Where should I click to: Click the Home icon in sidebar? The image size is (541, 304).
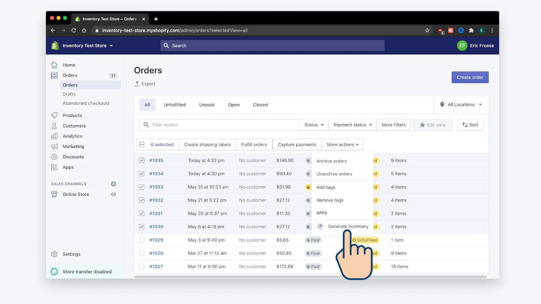click(54, 65)
